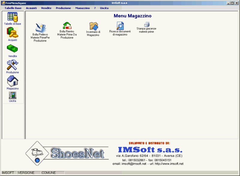Minimize the FrmMenuSganc window
240x176 pixels.
pos(229,3)
